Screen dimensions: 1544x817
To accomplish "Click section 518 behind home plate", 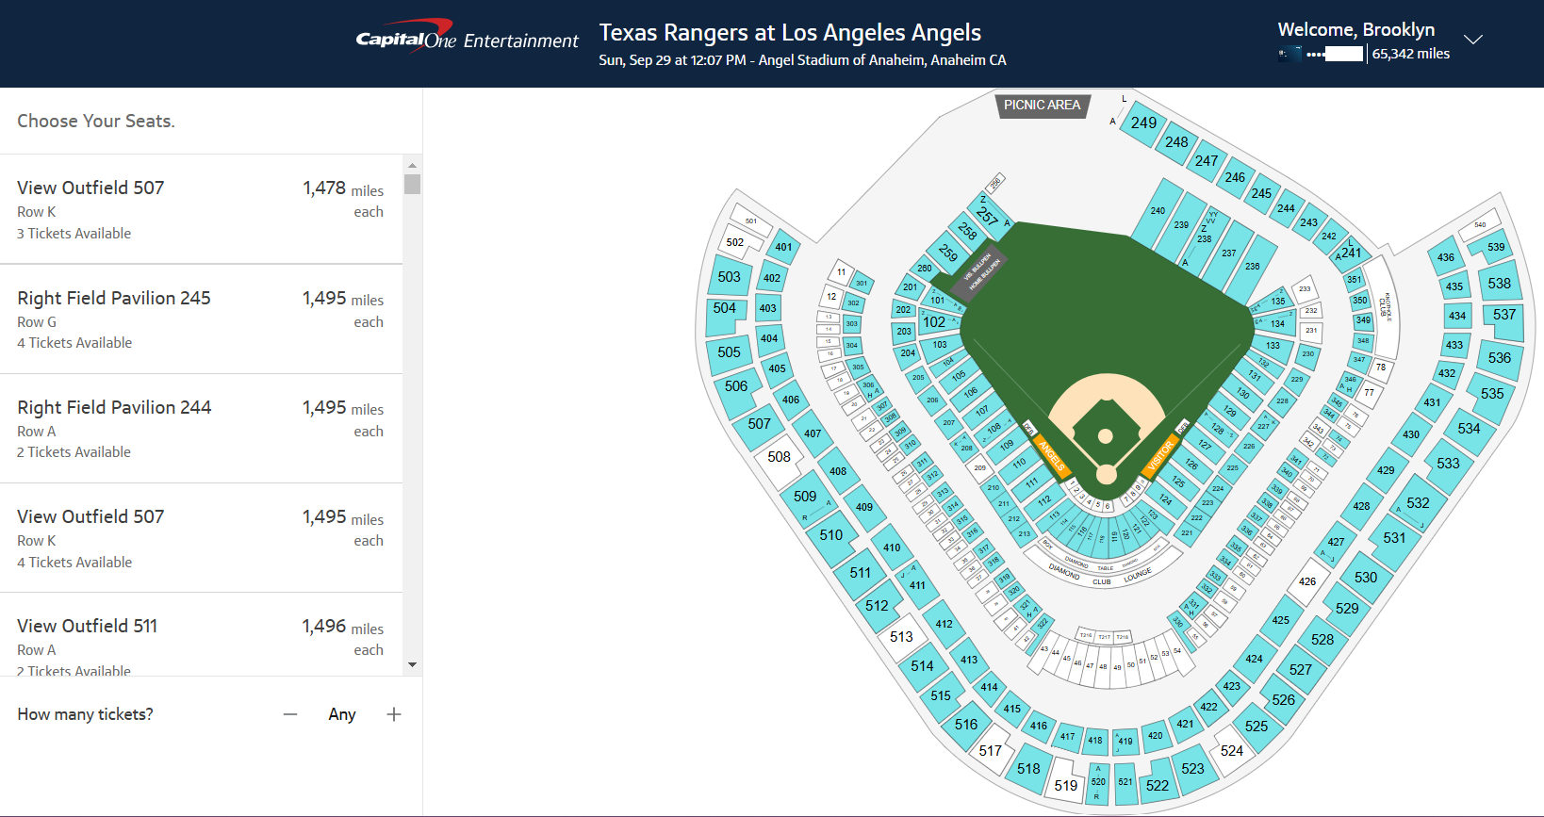I will click(1028, 769).
